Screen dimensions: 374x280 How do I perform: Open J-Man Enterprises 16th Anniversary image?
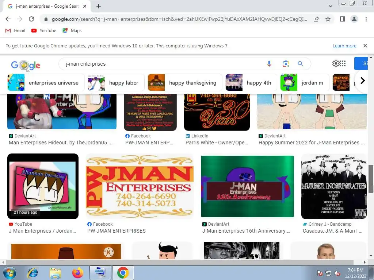tap(247, 186)
